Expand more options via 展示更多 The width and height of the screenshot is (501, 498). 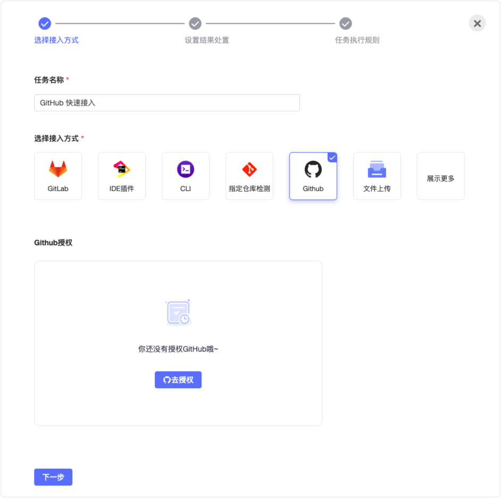440,179
